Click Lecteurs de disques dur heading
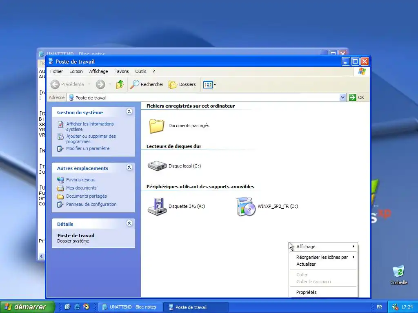 point(174,146)
